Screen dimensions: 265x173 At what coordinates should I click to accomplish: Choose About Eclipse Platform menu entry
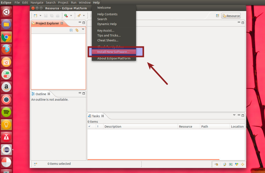click(114, 58)
